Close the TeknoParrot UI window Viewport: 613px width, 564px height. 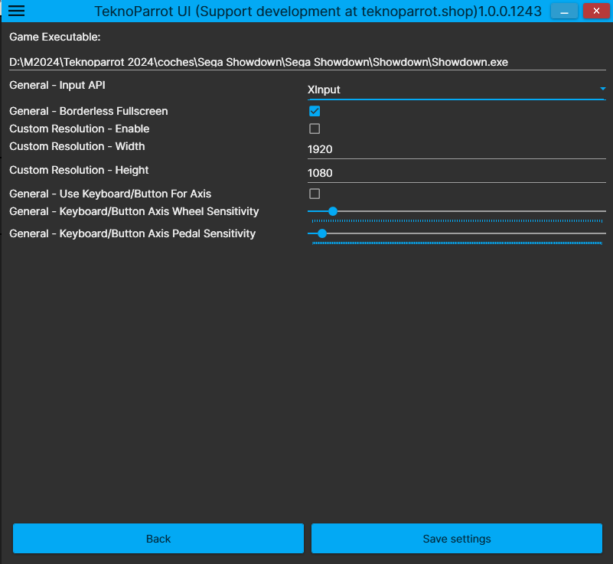pyautogui.click(x=596, y=11)
